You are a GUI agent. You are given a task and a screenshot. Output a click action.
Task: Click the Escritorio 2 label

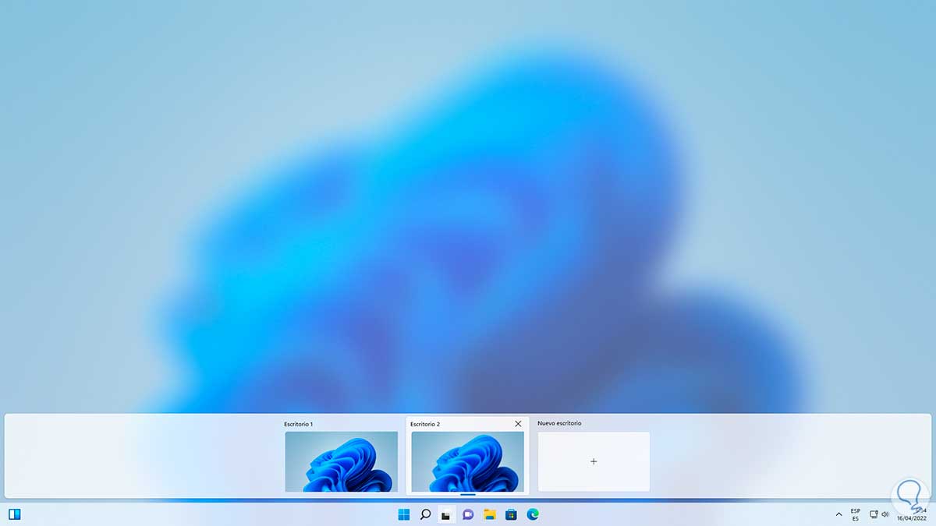pyautogui.click(x=425, y=424)
